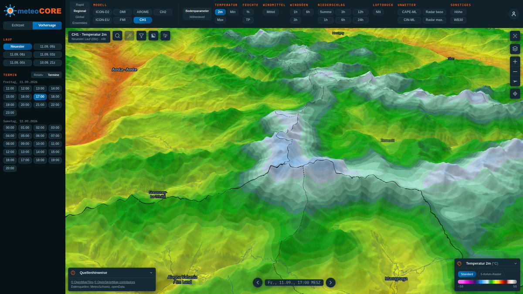Select TP dew point parameter
Screen dimensions: 523x294
pyautogui.click(x=248, y=20)
